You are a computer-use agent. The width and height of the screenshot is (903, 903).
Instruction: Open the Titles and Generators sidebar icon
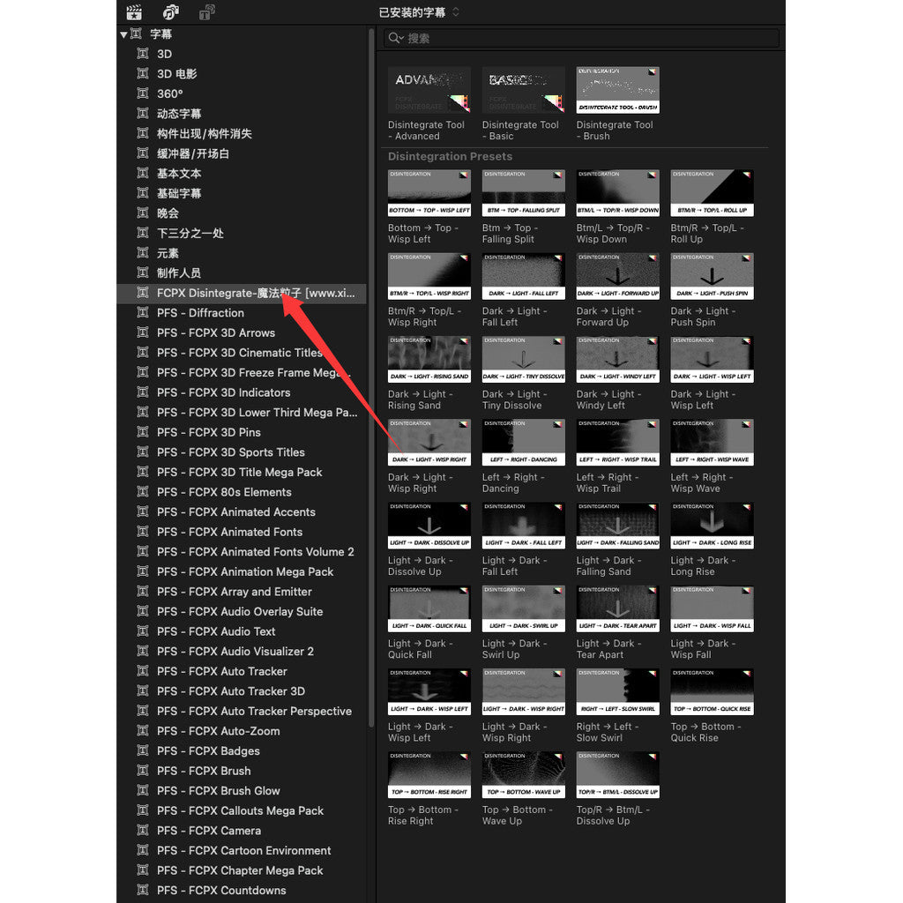click(x=207, y=12)
